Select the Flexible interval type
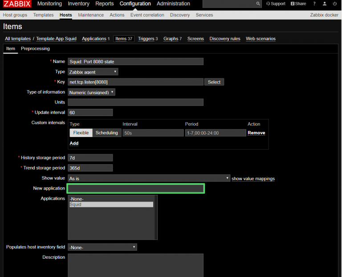 pyautogui.click(x=81, y=133)
